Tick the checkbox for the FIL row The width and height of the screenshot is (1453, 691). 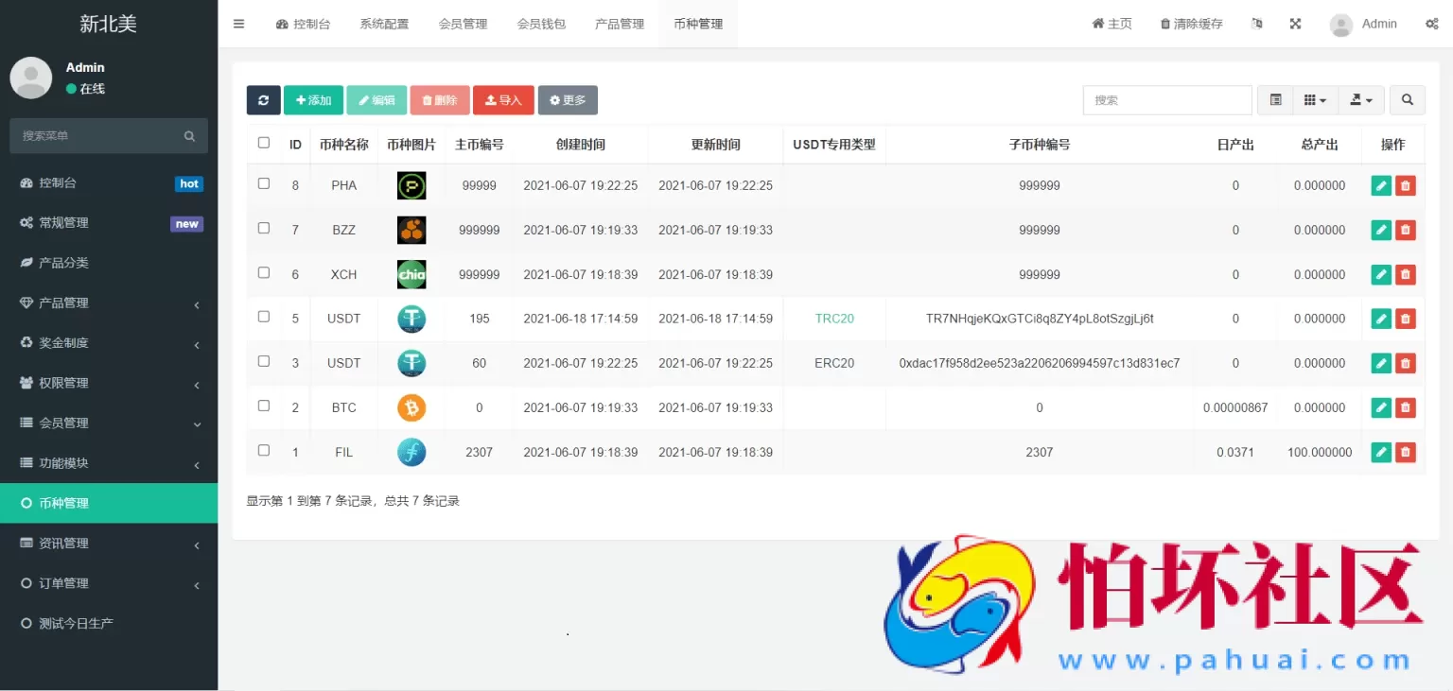264,450
